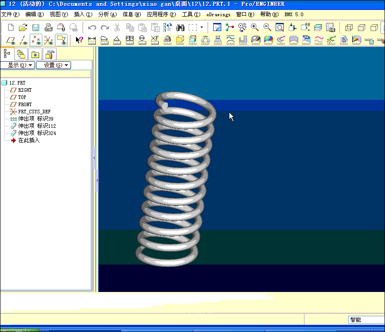Switch to hidden line display
The width and height of the screenshot is (385, 332).
click(362, 27)
